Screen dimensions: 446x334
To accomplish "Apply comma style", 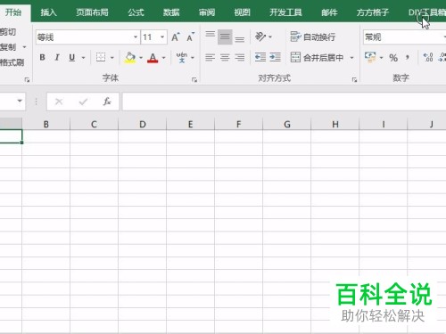I will tap(408, 57).
